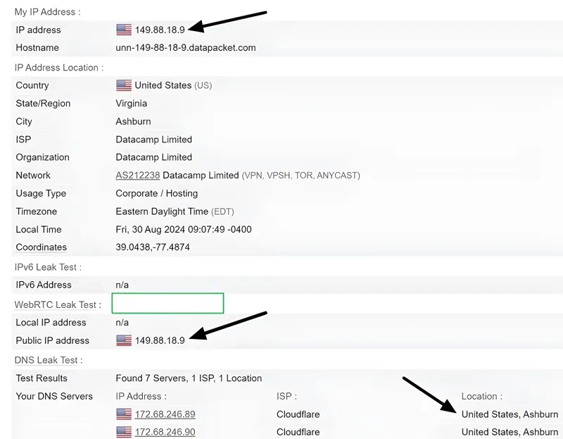Image resolution: width=563 pixels, height=439 pixels.
Task: Open the AS212238 network link
Action: 137,175
